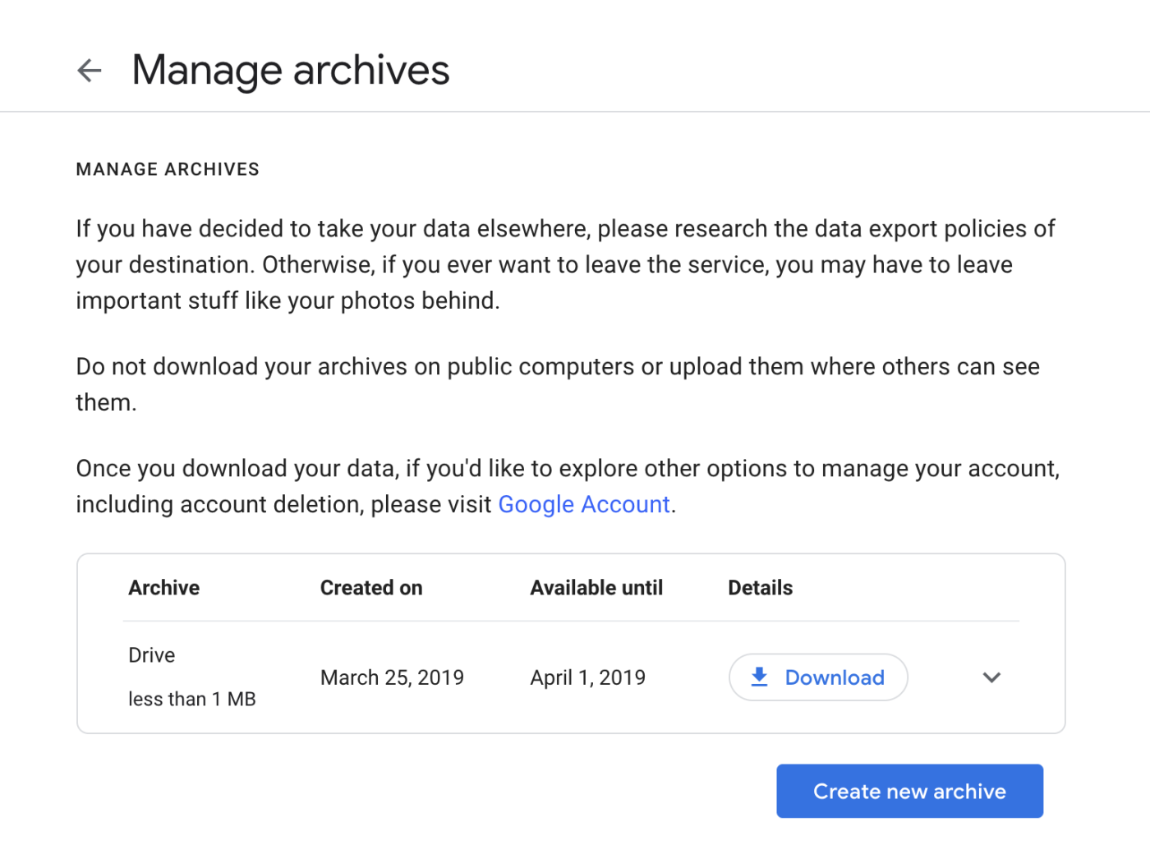Image resolution: width=1150 pixels, height=863 pixels.
Task: Click the Archive column header
Action: pos(164,588)
